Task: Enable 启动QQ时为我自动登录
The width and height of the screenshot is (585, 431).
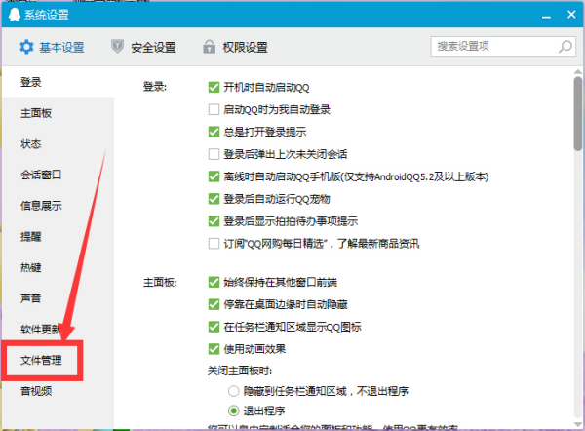Action: click(214, 110)
